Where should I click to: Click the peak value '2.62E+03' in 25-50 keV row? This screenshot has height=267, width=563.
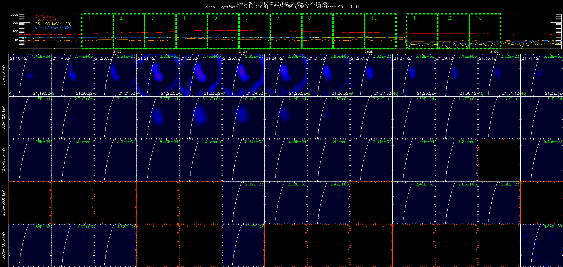click(x=297, y=184)
